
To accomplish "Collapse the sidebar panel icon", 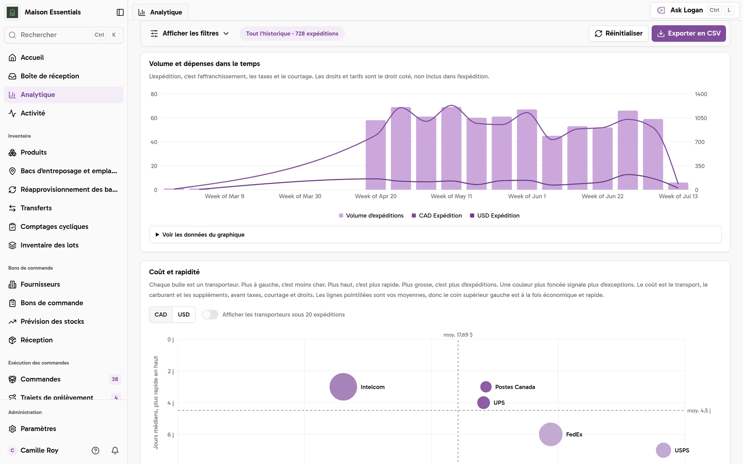I will [x=120, y=12].
